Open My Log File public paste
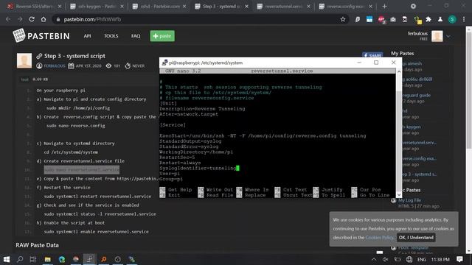This screenshot has width=472, height=265. pos(409,200)
